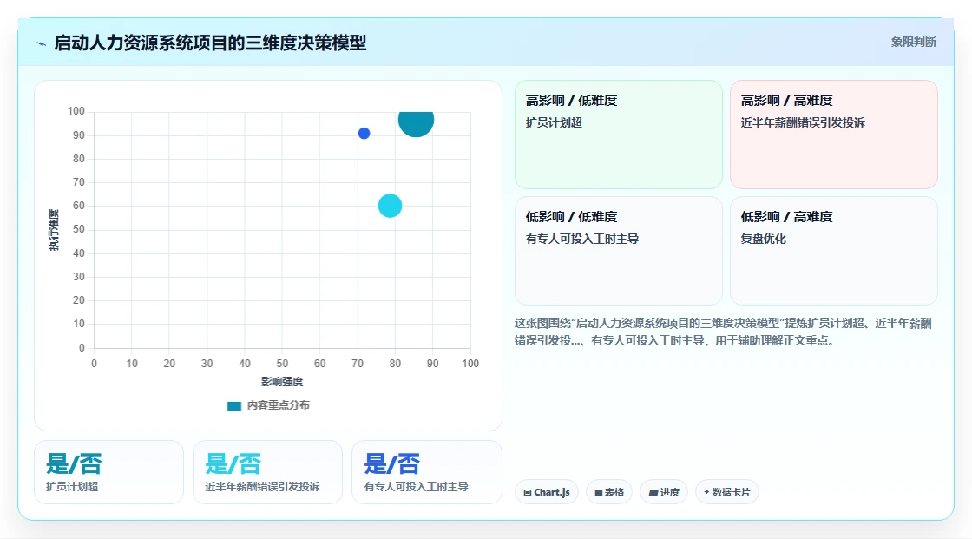Open the 高影响 / 高难度 quadrant card
This screenshot has width=972, height=539.
[x=834, y=135]
